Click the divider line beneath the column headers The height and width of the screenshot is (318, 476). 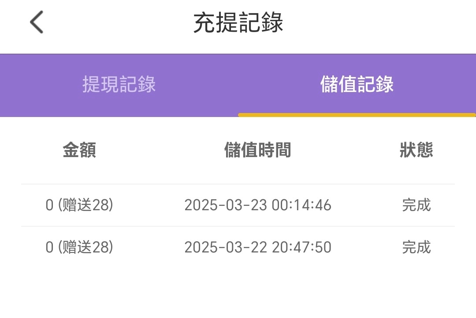pyautogui.click(x=238, y=184)
